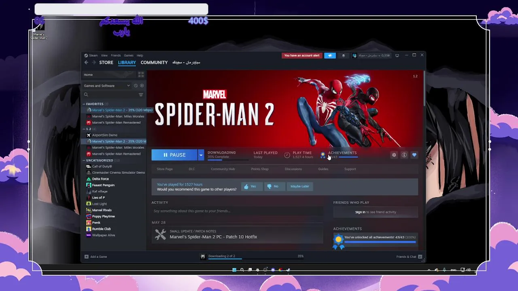Open the Store Page link

165,169
